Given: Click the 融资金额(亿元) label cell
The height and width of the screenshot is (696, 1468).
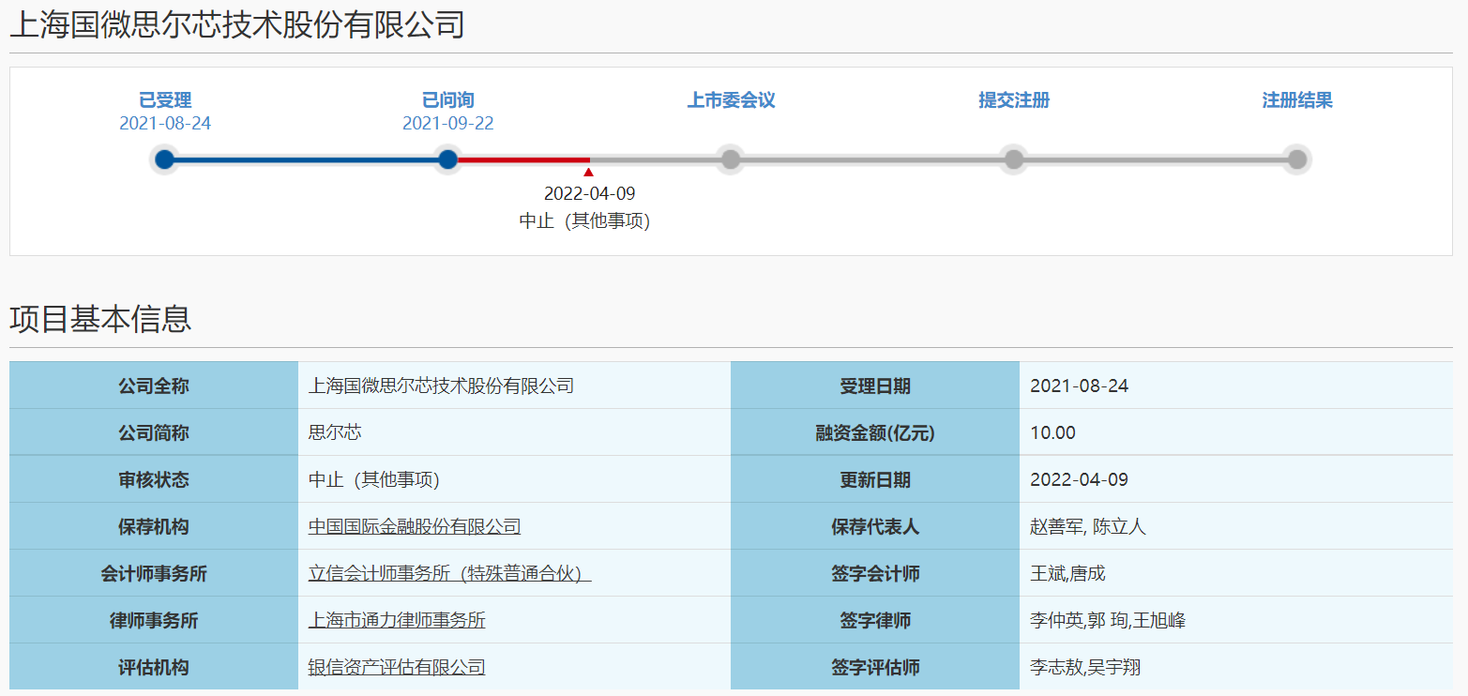Looking at the screenshot, I should (x=875, y=432).
